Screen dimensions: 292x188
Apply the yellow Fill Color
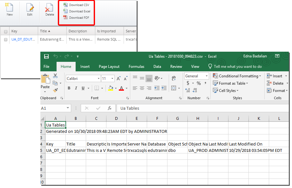coord(111,88)
